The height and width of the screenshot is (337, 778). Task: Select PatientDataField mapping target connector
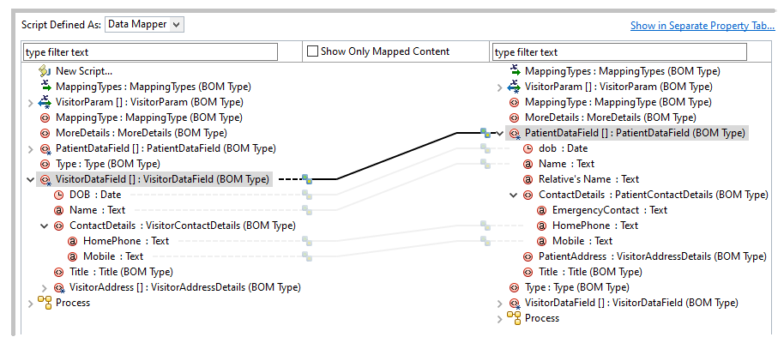(x=485, y=133)
